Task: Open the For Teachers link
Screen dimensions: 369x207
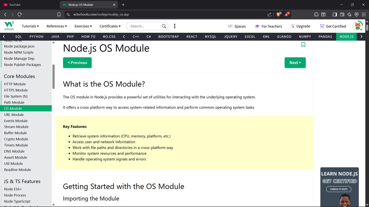Action: 269,26
